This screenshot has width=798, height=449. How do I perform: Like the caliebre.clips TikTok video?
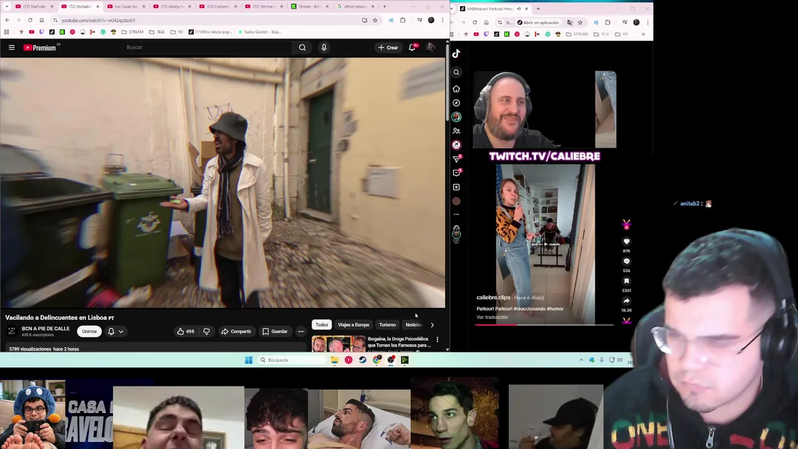(x=627, y=241)
